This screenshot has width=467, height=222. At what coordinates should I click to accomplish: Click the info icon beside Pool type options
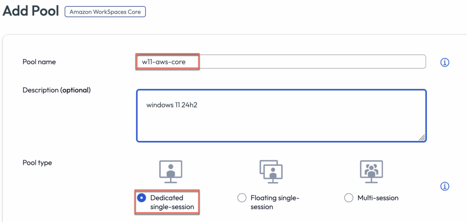[445, 186]
